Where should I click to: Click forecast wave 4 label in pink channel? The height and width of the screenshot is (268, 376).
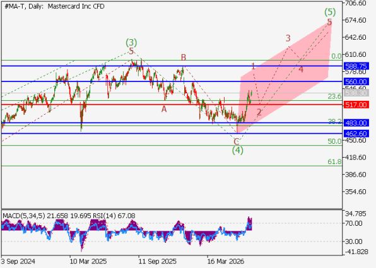point(301,69)
